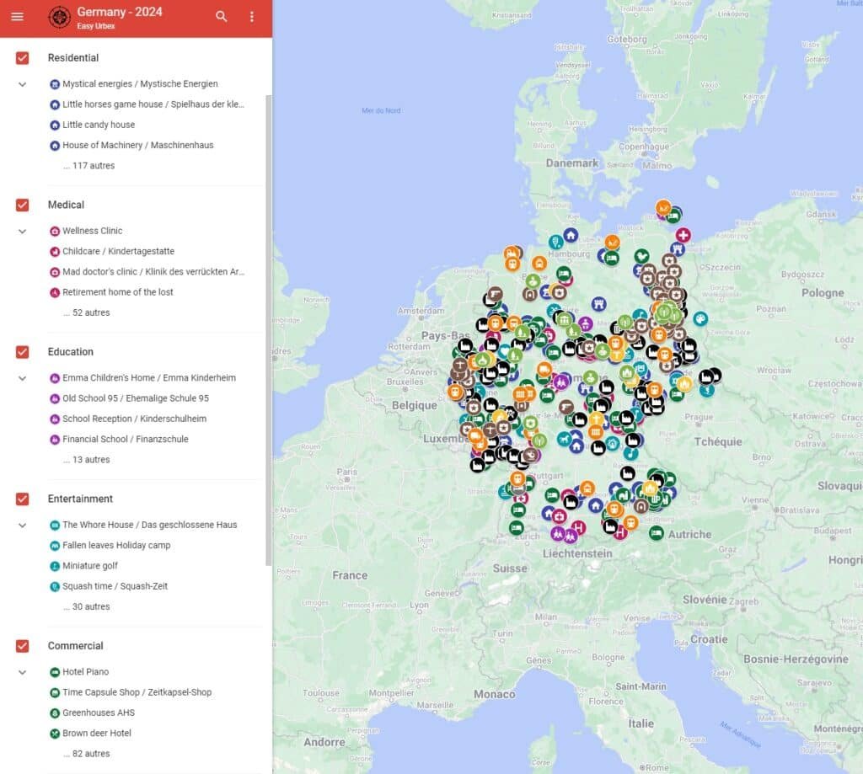863x774 pixels.
Task: Click the Time Capsule Shop place icon
Action: point(55,692)
